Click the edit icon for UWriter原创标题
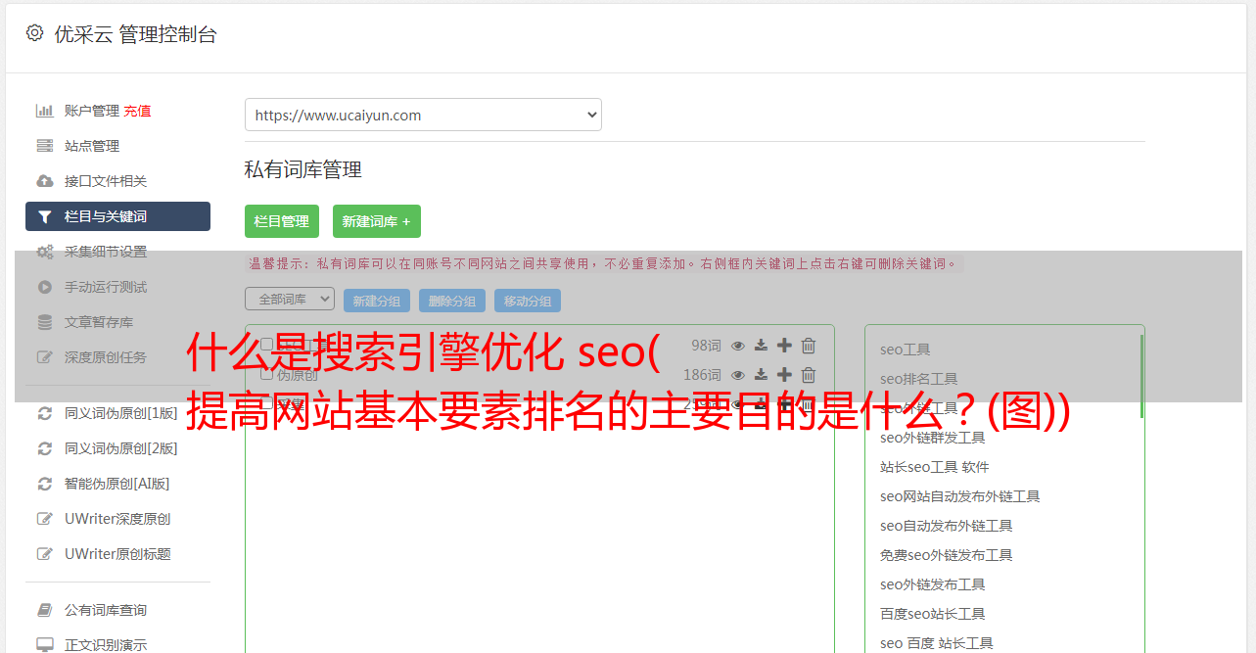Image resolution: width=1256 pixels, height=653 pixels. point(45,554)
